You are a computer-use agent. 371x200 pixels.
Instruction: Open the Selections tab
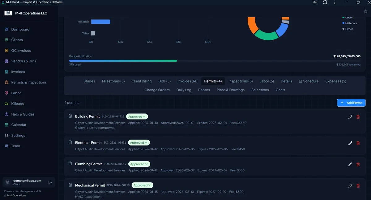point(260,90)
